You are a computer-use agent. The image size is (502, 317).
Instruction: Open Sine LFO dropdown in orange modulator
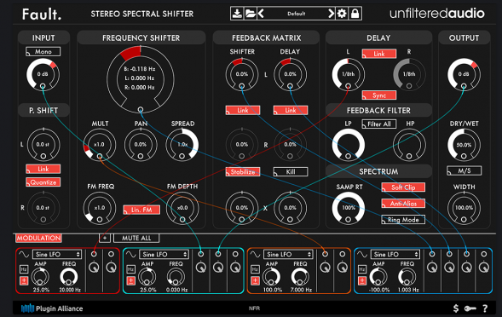(288, 254)
